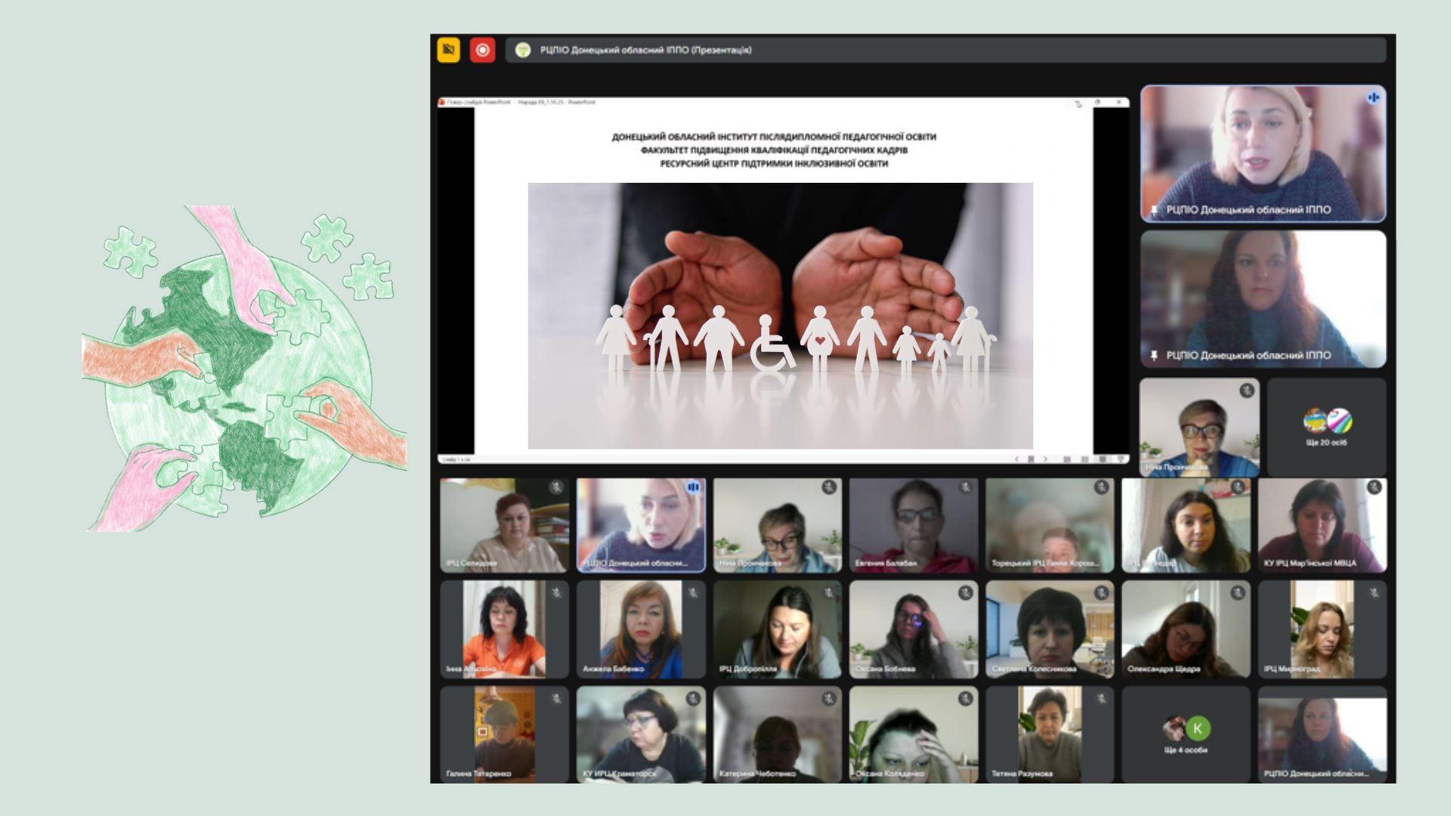Viewport: 1451px width, 816px height.
Task: Select the Світлана Колесникова video tile
Action: point(1049,629)
